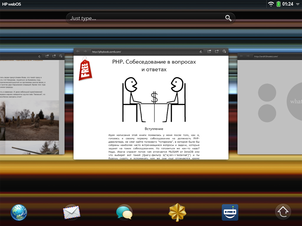Tap the battery status icon

point(278,4)
